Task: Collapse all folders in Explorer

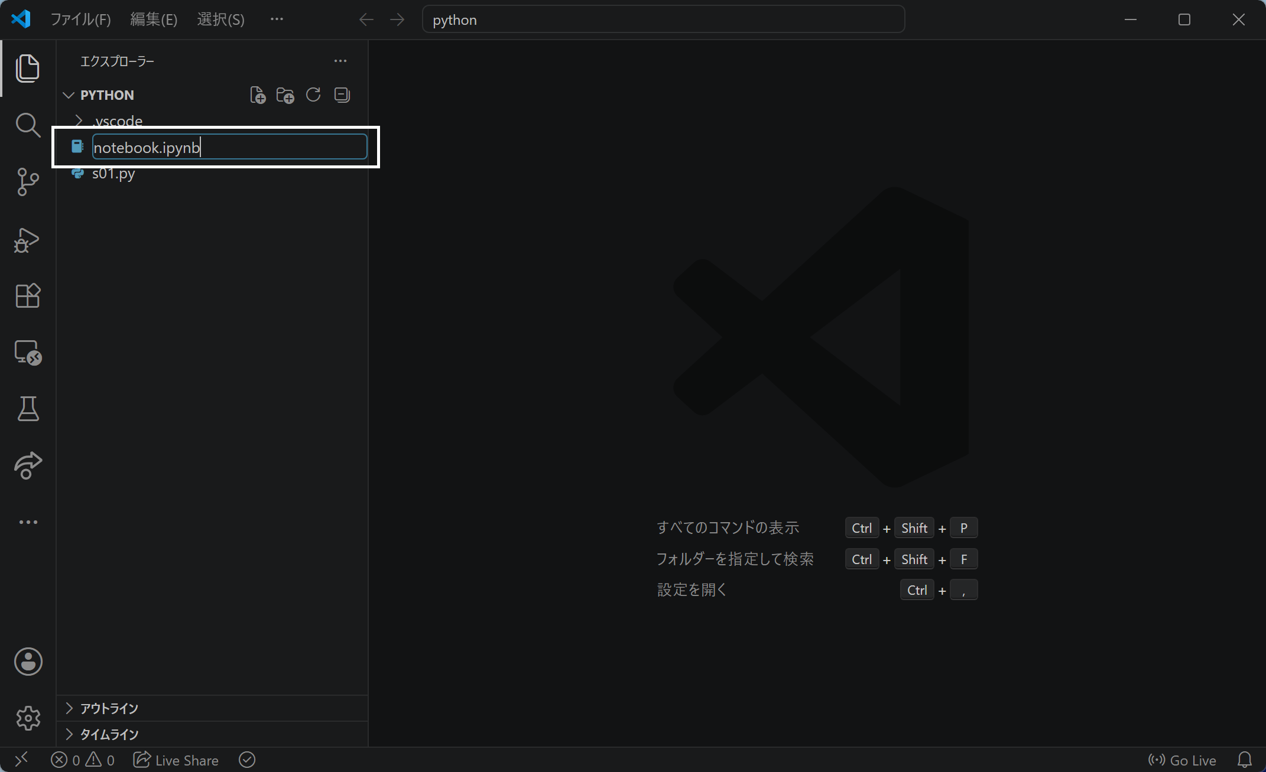Action: click(x=342, y=95)
